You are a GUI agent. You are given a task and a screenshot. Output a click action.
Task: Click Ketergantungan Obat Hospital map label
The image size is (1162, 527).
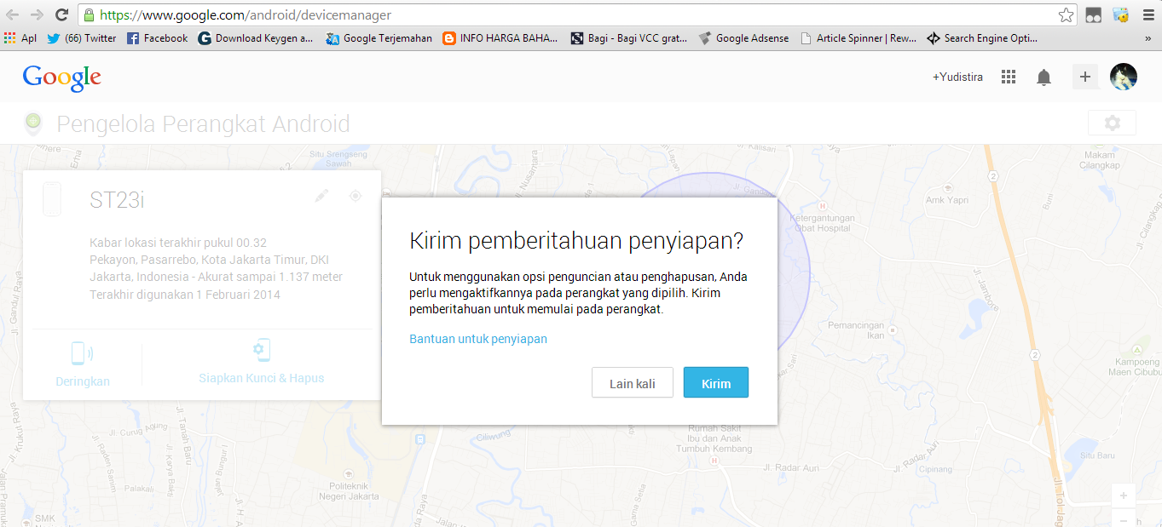coord(820,222)
